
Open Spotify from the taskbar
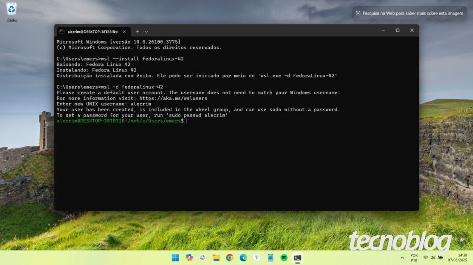tap(284, 258)
